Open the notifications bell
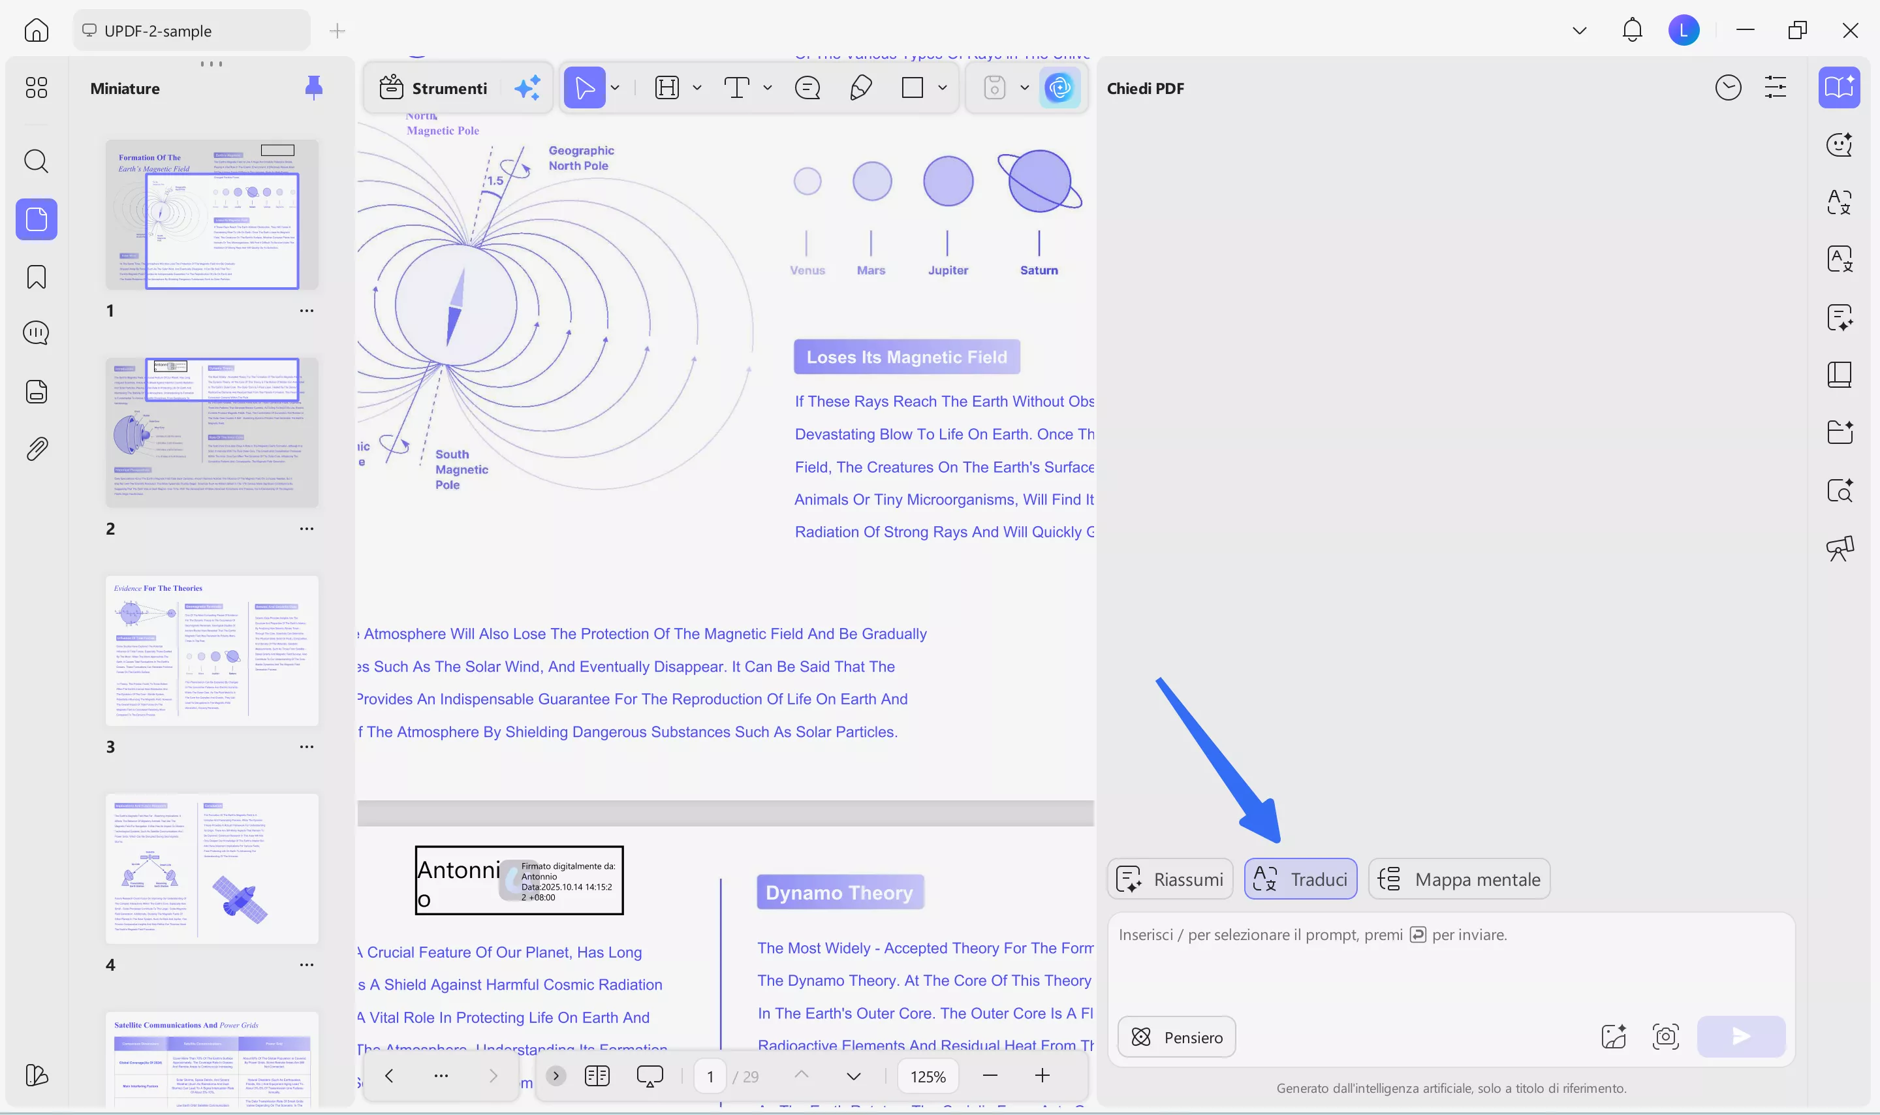The image size is (1880, 1115). [x=1631, y=31]
